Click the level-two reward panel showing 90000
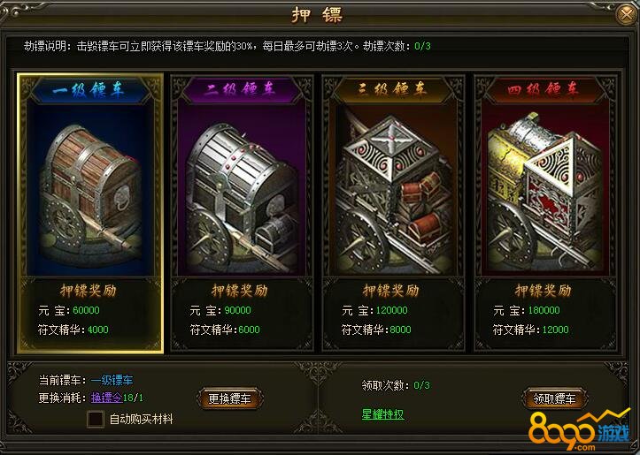Image resolution: width=640 pixels, height=455 pixels. pos(242,314)
